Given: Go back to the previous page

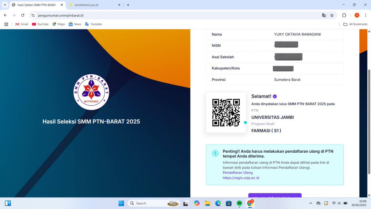Looking at the screenshot, I should coord(5,15).
